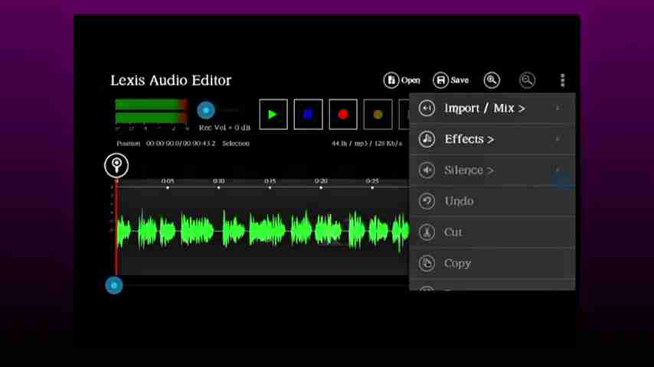Screen dimensions: 654x367
Task: Click the Import / Mix icon
Action: pyautogui.click(x=427, y=109)
